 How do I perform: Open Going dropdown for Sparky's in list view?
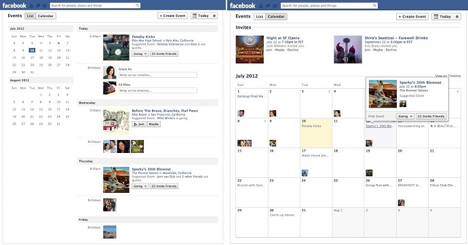(140, 186)
